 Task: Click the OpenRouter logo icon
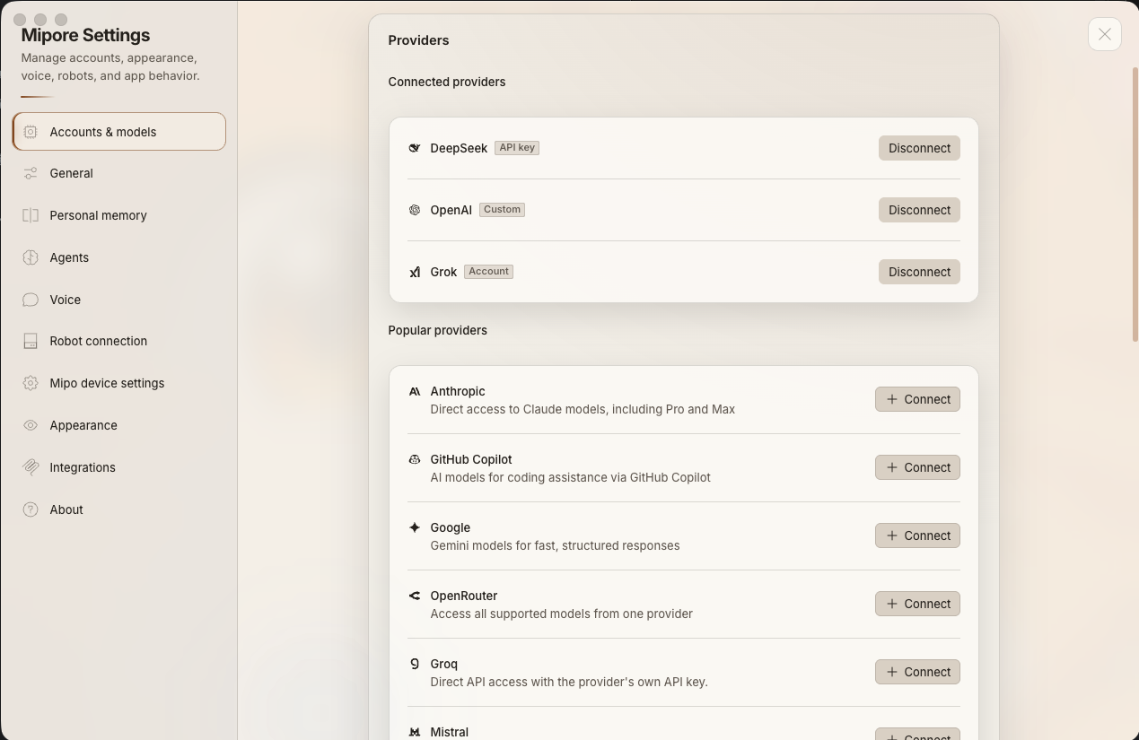point(415,596)
